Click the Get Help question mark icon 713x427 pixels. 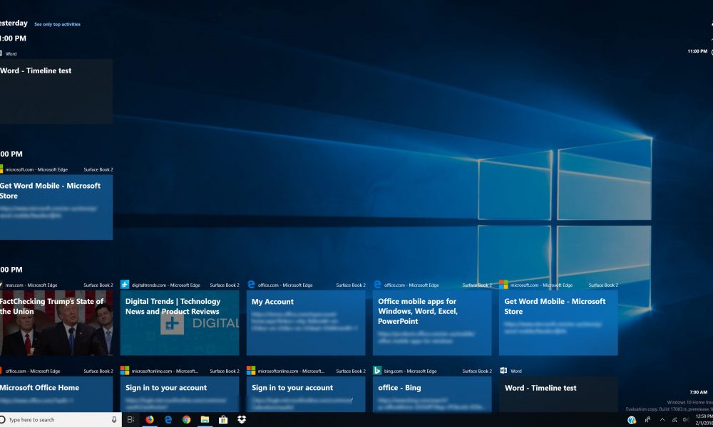point(632,420)
